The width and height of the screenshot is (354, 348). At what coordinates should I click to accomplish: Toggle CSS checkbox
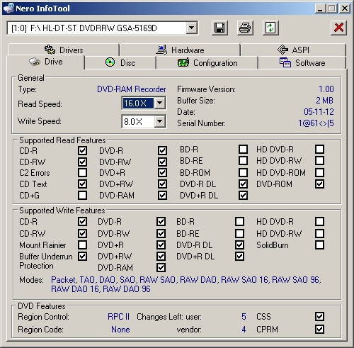point(319,316)
